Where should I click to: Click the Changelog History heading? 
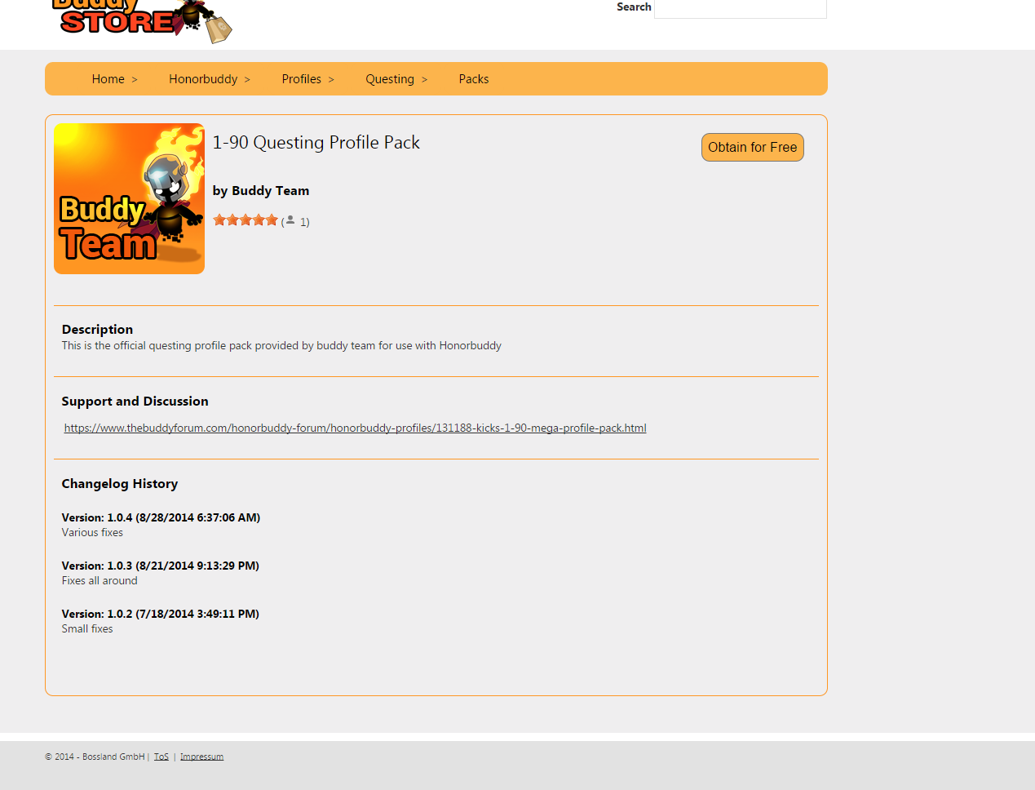pos(120,484)
